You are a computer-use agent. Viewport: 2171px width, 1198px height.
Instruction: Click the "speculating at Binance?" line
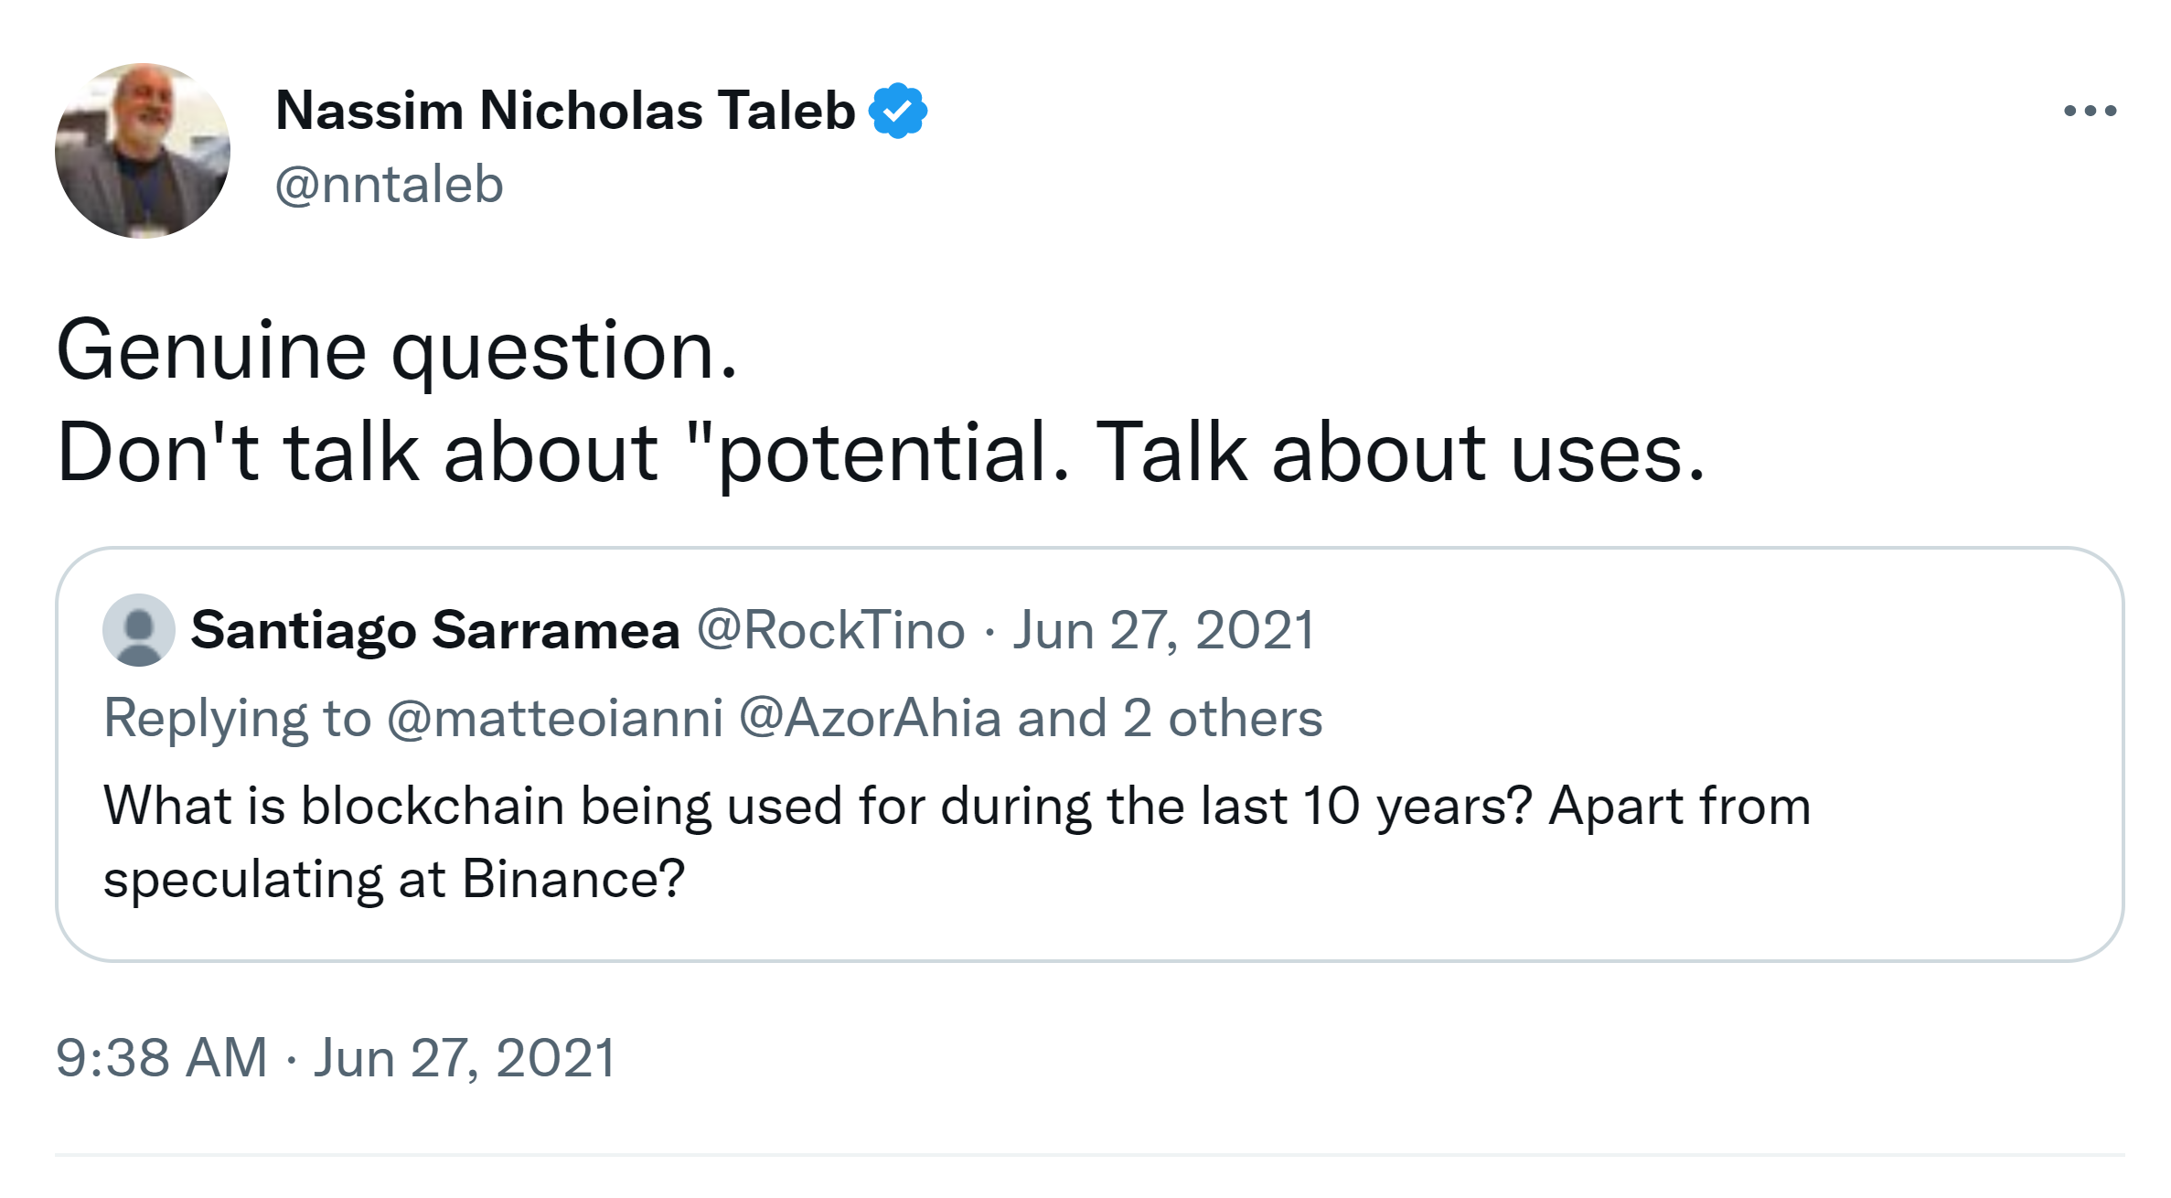click(394, 879)
